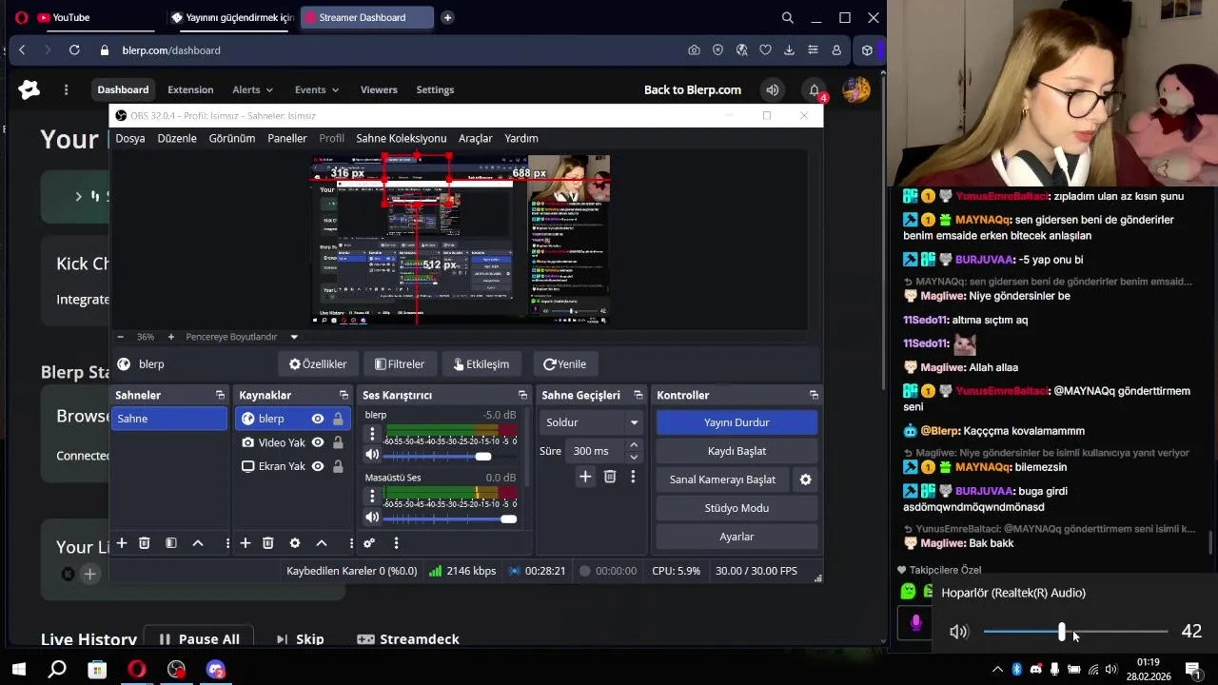
Task: Open Düzenle menu in OBS
Action: (177, 139)
